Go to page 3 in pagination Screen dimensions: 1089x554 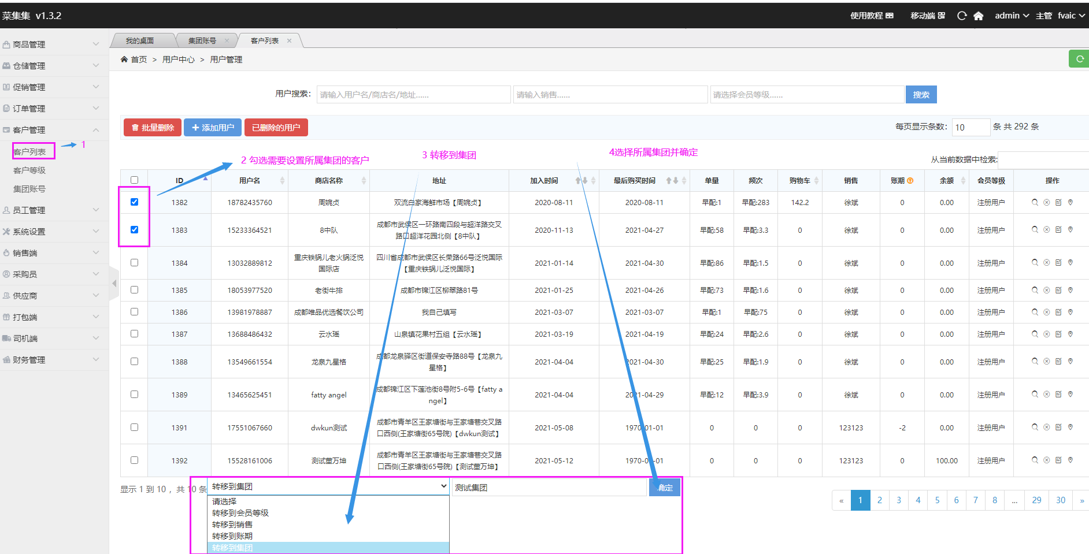(x=898, y=500)
